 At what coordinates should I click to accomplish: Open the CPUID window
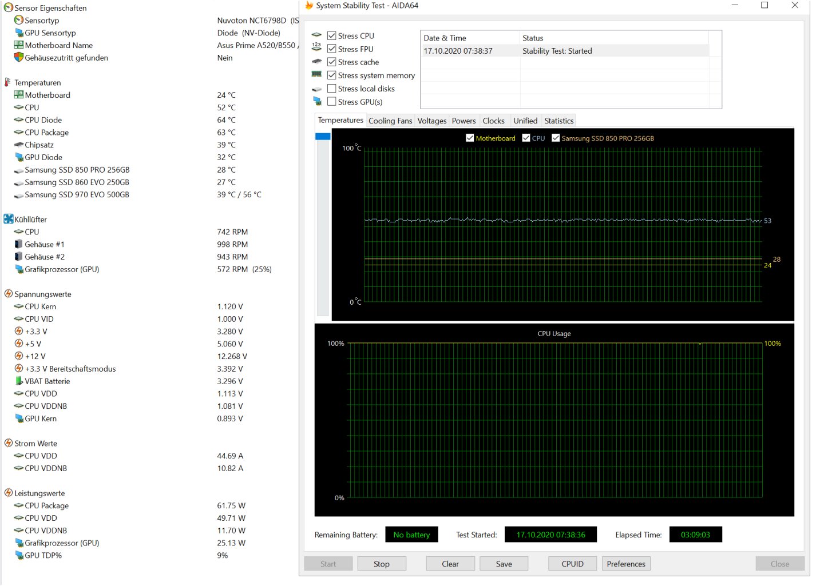572,564
